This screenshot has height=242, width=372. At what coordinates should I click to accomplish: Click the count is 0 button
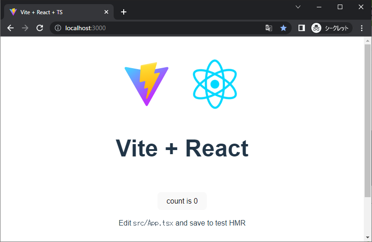pos(182,201)
